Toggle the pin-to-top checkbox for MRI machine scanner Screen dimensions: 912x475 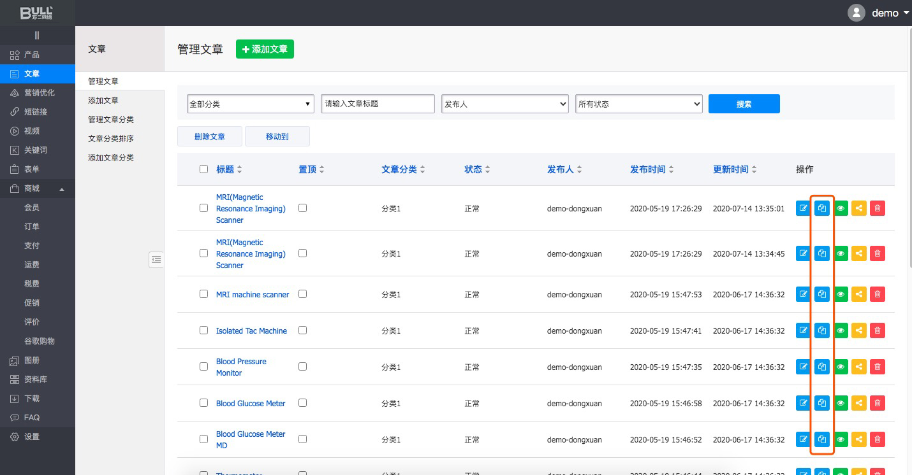click(303, 294)
